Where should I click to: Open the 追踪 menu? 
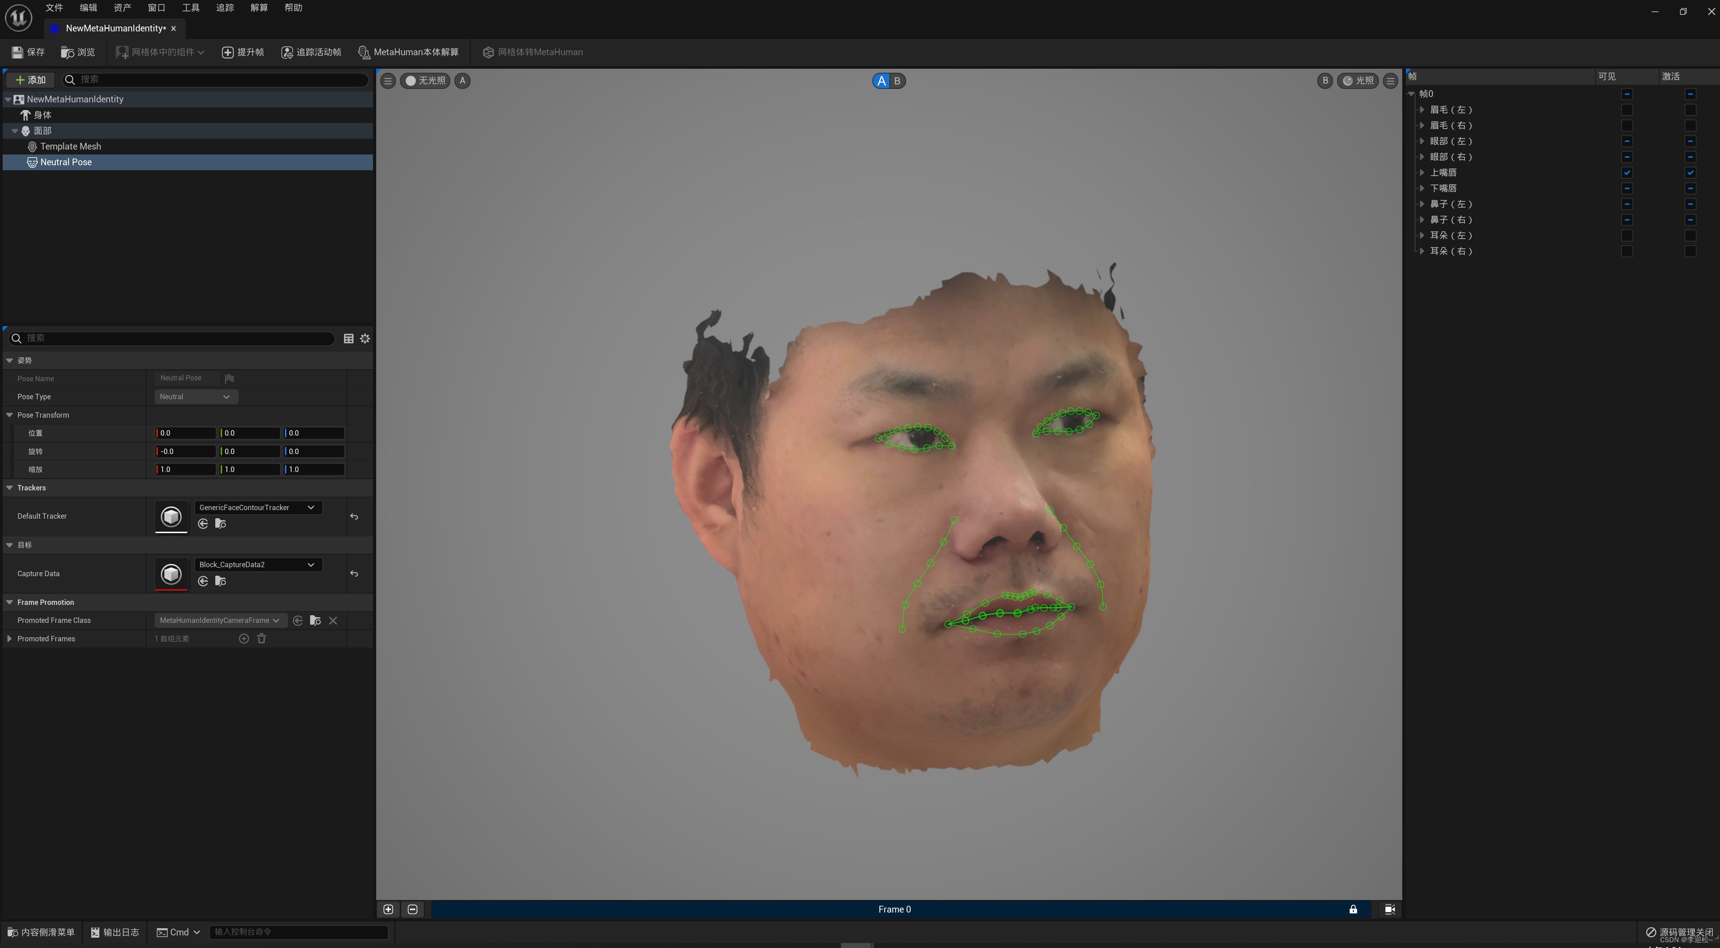(225, 8)
